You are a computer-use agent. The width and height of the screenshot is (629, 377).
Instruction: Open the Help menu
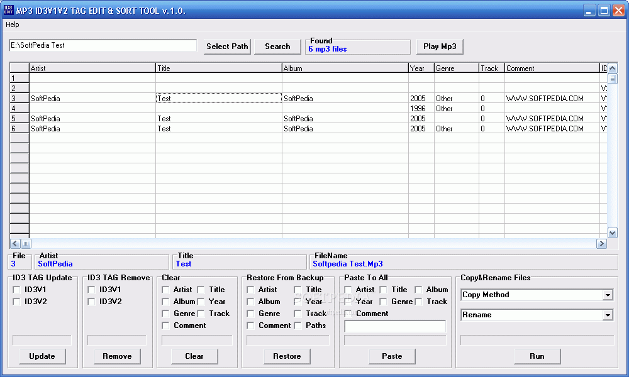point(12,25)
